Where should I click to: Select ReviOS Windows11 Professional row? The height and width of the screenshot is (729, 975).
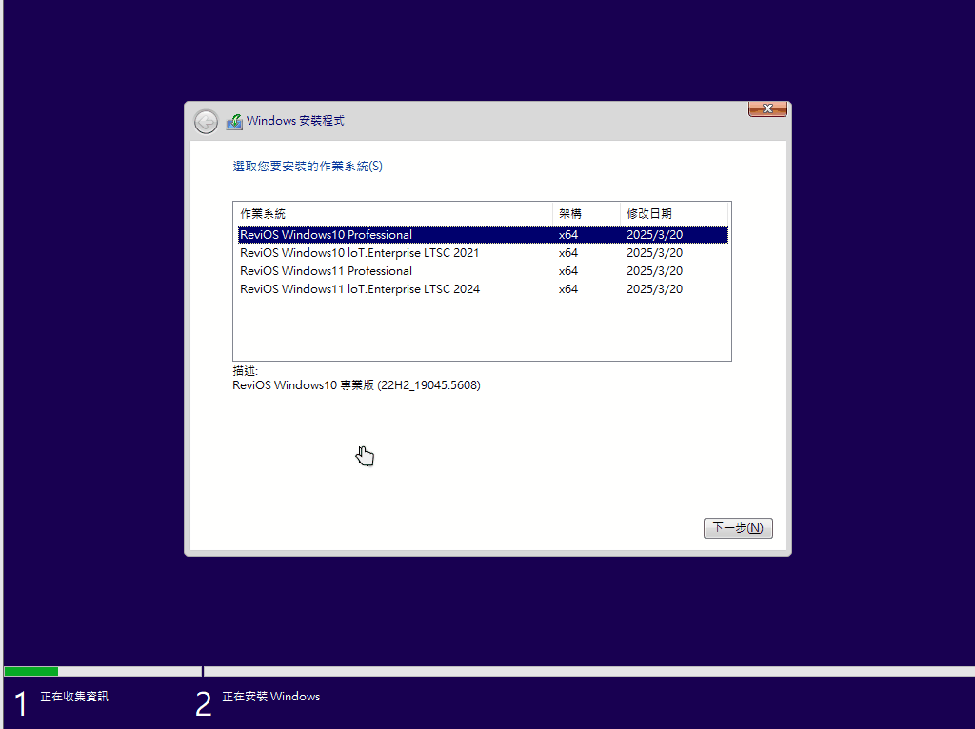coord(483,271)
